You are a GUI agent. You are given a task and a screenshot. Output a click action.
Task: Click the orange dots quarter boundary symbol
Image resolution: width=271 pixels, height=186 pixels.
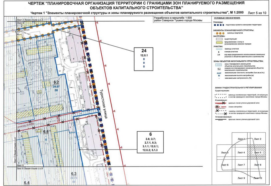point(219,33)
